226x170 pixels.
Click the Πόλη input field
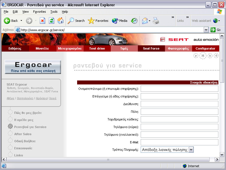click(179, 112)
